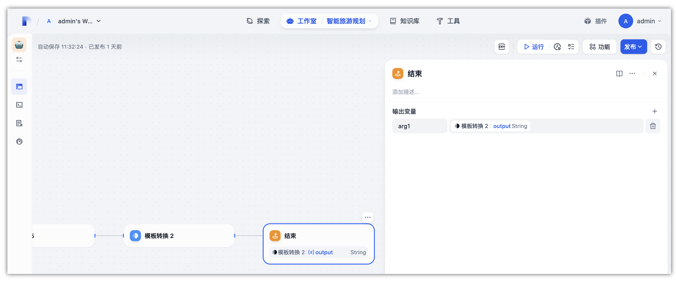Open the logs document icon in sidebar

pos(19,123)
